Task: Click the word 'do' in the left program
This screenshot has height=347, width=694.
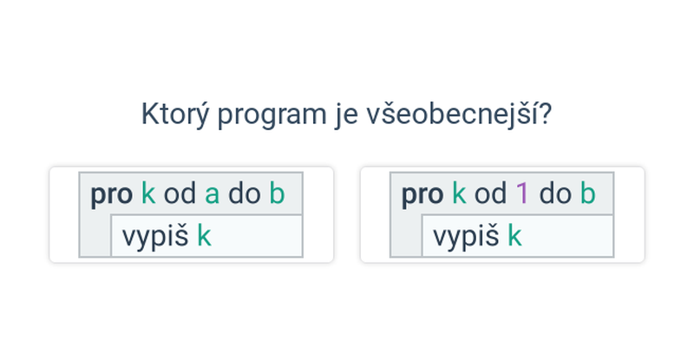Action: coord(245,193)
